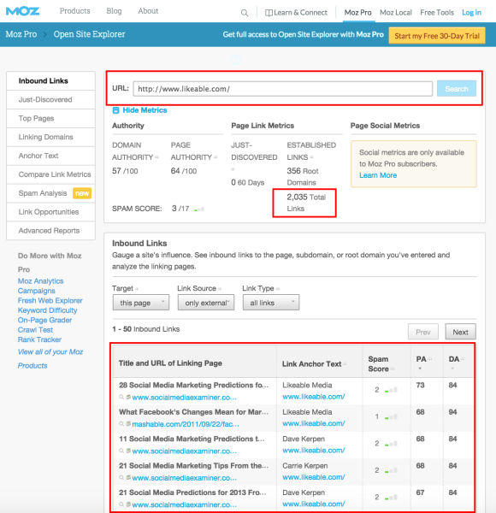Open the Rank Tracker link
The image size is (496, 513).
[39, 339]
